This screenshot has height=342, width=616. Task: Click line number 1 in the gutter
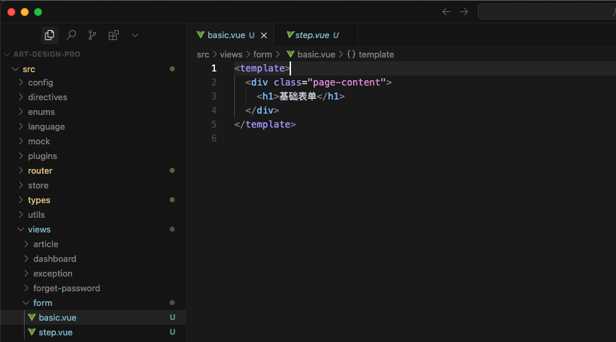click(214, 68)
